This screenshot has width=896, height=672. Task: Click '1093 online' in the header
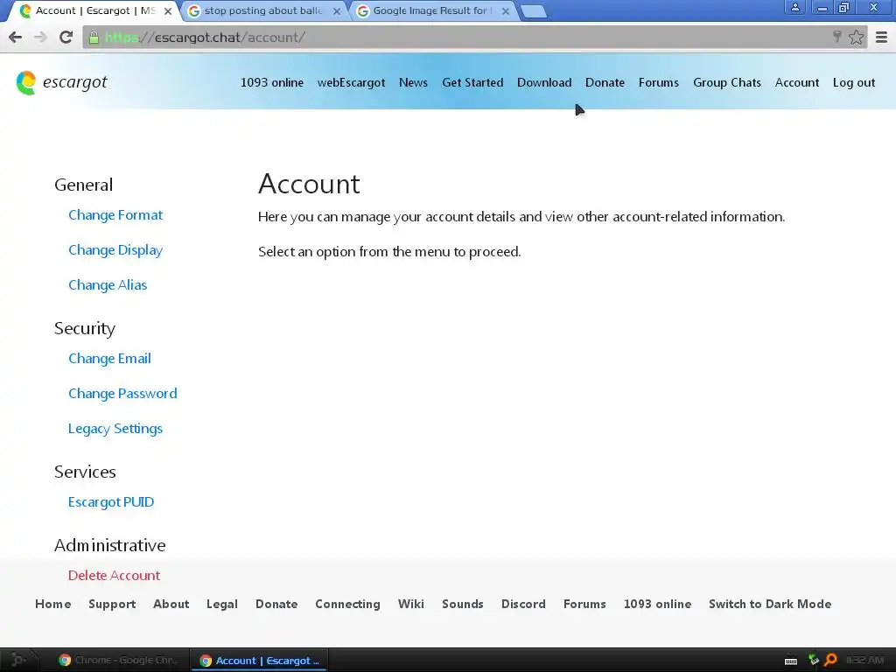[271, 83]
